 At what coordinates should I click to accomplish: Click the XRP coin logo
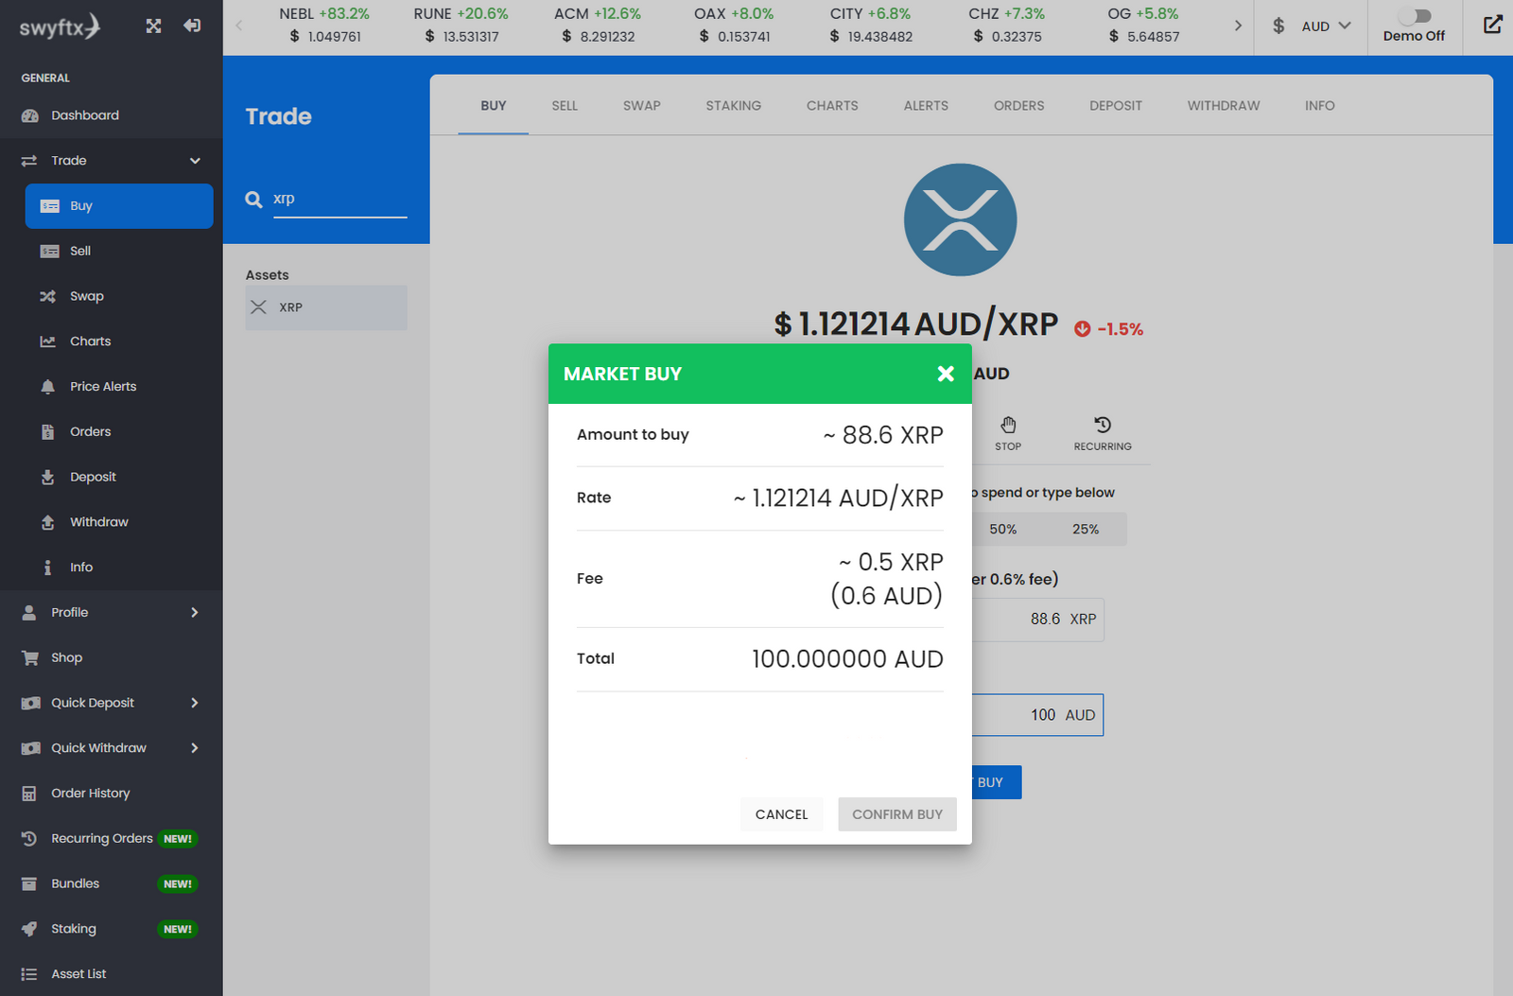coord(960,219)
